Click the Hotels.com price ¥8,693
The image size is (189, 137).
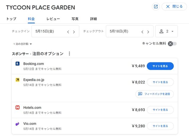[138, 110]
